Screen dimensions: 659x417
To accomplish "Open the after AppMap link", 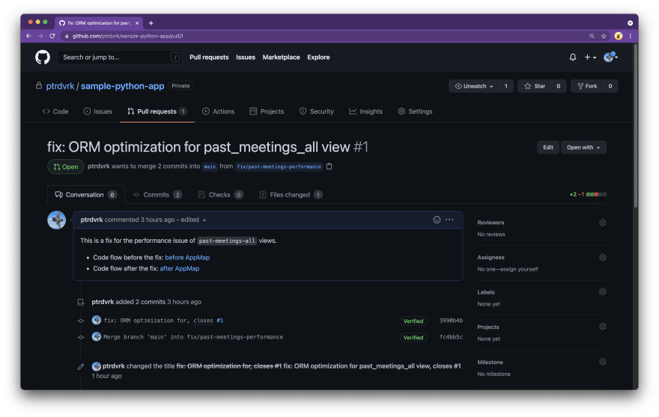I will point(180,268).
